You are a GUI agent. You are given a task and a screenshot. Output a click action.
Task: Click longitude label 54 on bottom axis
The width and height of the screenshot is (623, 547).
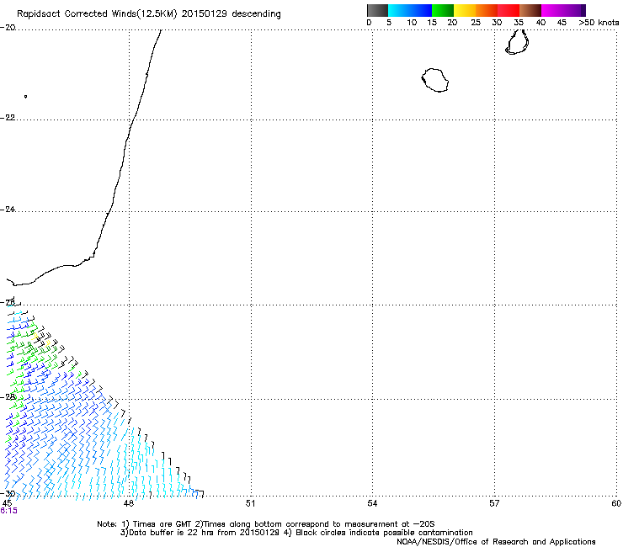pyautogui.click(x=372, y=504)
